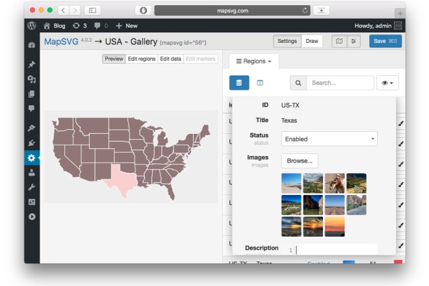Select the blue database list view button
This screenshot has width=429, height=286.
coord(239,83)
